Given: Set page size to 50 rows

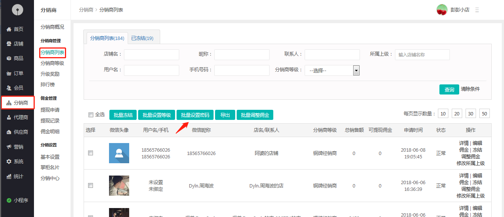Looking at the screenshot, I should (484, 114).
